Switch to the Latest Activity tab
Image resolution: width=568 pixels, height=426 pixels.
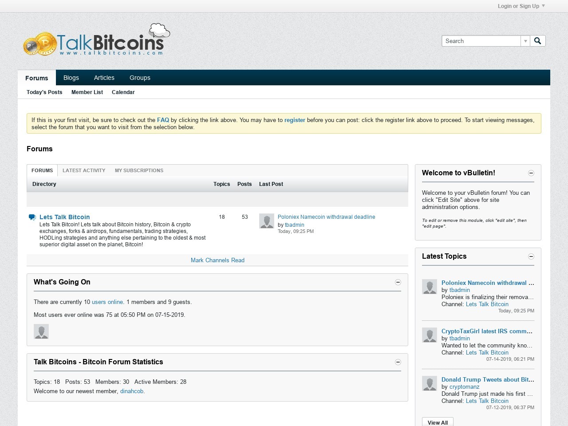(x=84, y=170)
